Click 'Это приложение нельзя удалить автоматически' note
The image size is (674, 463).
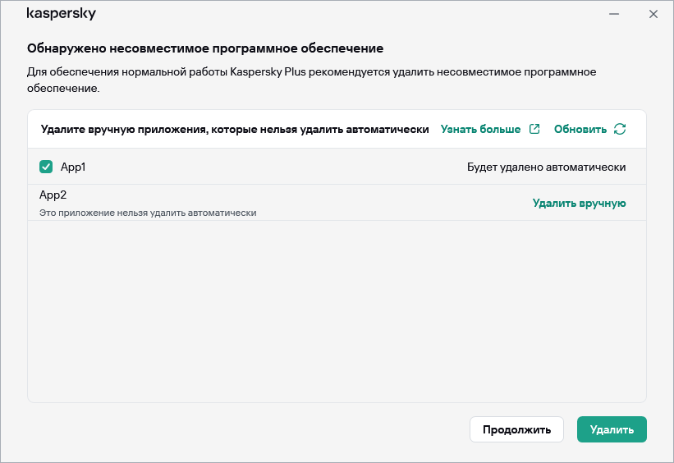coord(148,213)
